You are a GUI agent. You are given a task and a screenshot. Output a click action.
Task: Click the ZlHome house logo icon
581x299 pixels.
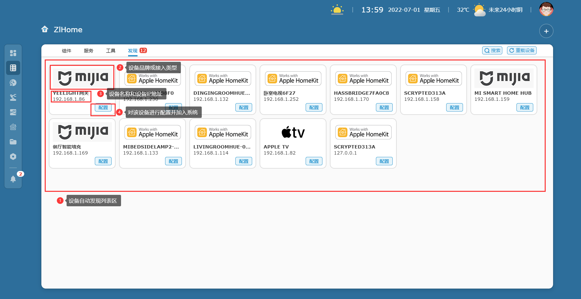[x=45, y=29]
